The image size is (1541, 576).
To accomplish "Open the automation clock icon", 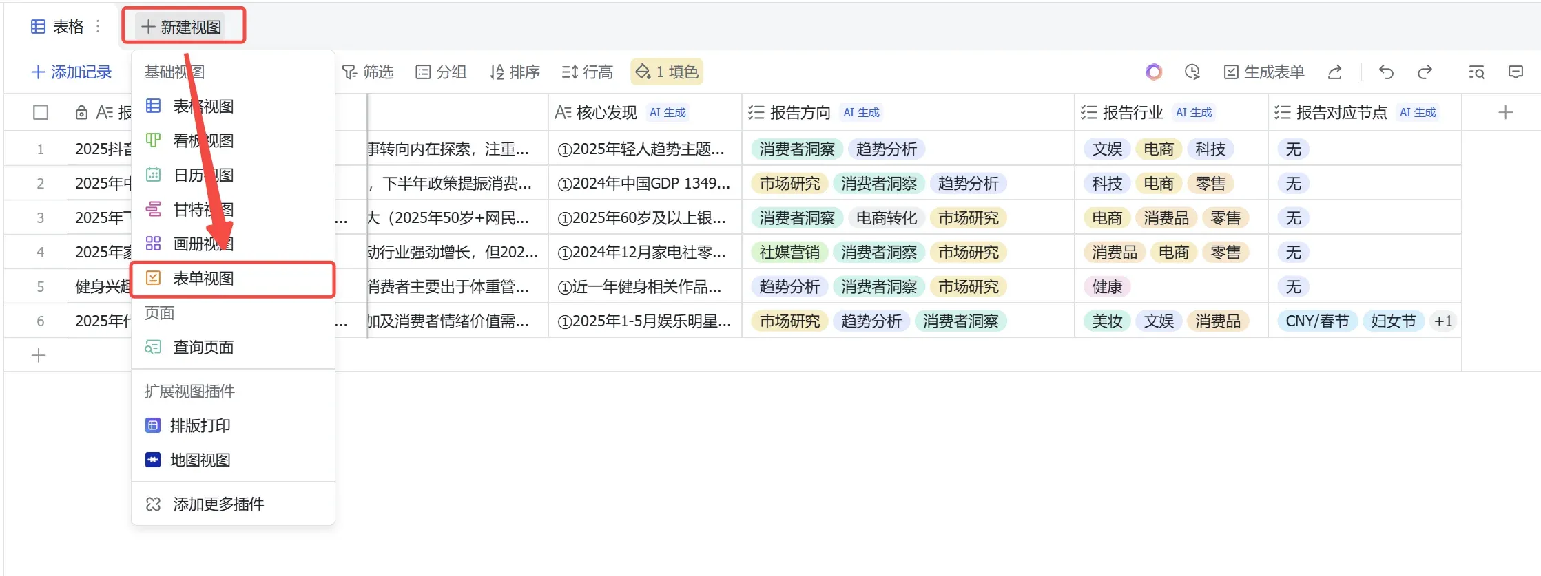I will (1192, 72).
